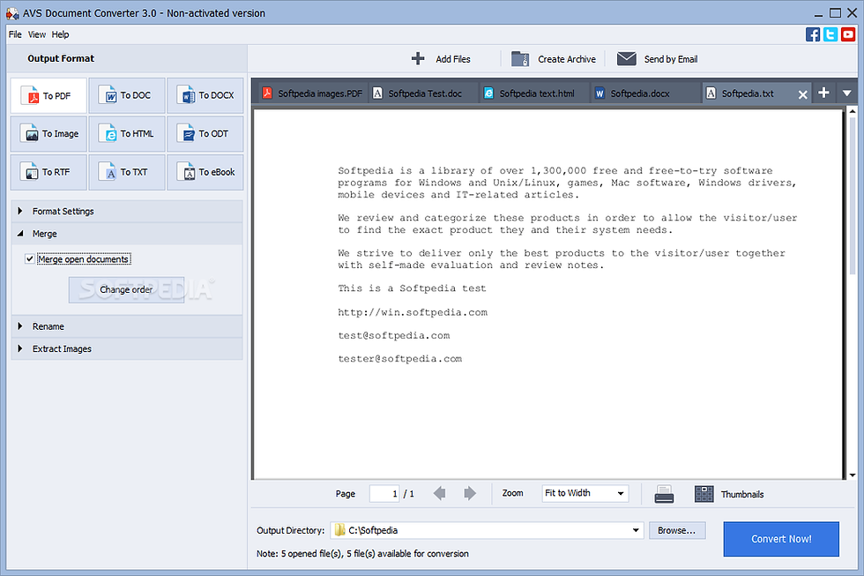Select the To PDF output format

48,95
